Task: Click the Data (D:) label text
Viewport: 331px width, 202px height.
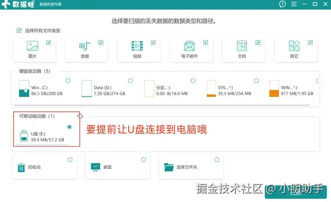Action: coord(103,88)
